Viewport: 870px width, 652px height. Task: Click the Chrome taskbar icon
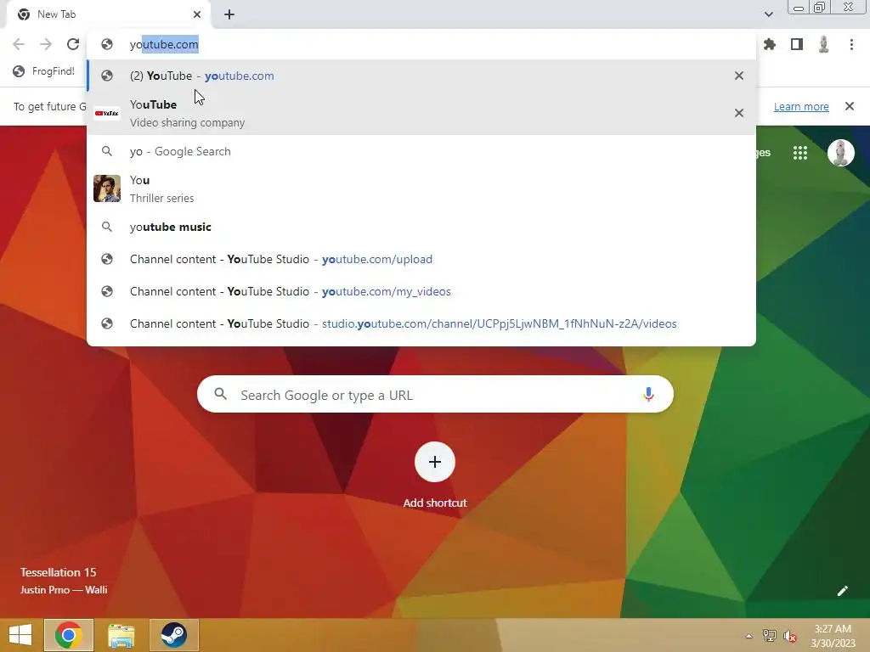[x=69, y=635]
